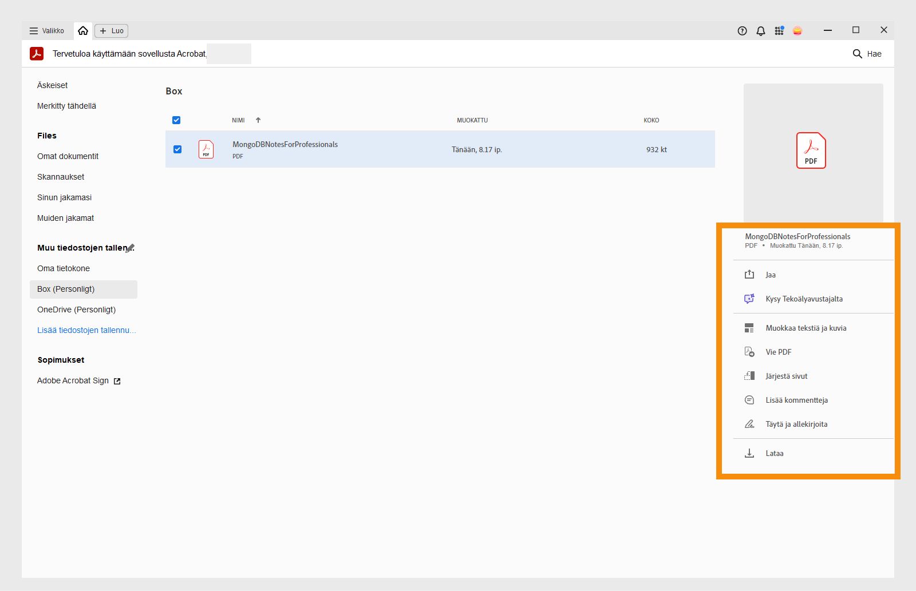Click the Vie PDF export icon
Screen dimensions: 916x591
pos(749,352)
